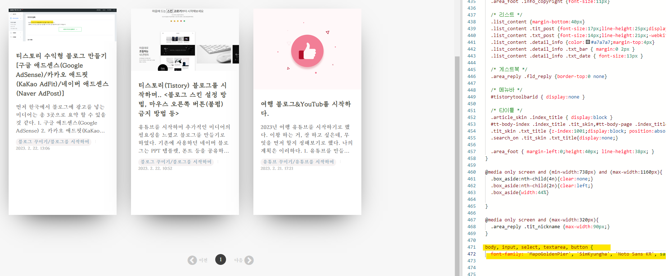Click the thumbs-up like thumbnail image

(x=307, y=49)
